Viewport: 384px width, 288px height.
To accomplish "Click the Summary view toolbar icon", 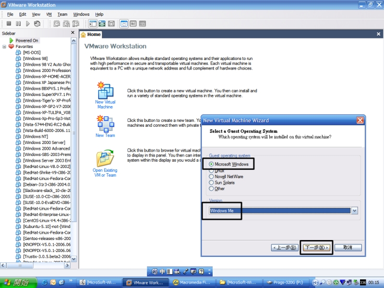I will click(124, 24).
